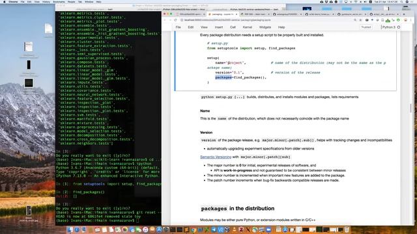This screenshot has height=234, width=417.
Task: Click the Chrome address bar
Action: [x=266, y=20]
